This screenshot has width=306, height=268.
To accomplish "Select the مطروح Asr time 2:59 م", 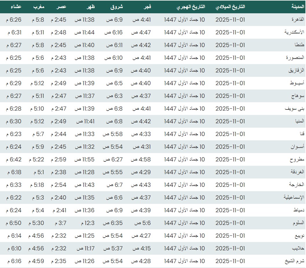I will coord(58,159).
